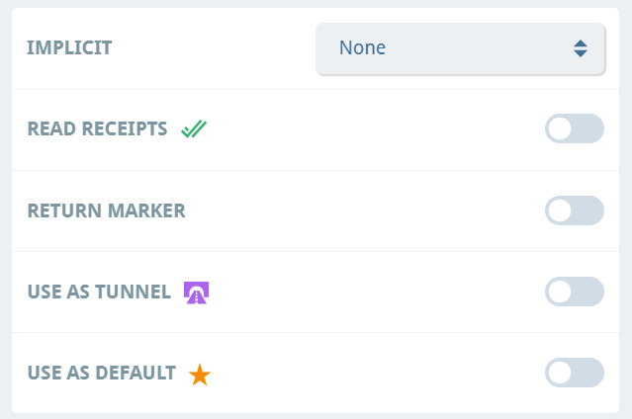
Task: Click the white knob of the Return Marker switch
Action: click(x=560, y=210)
